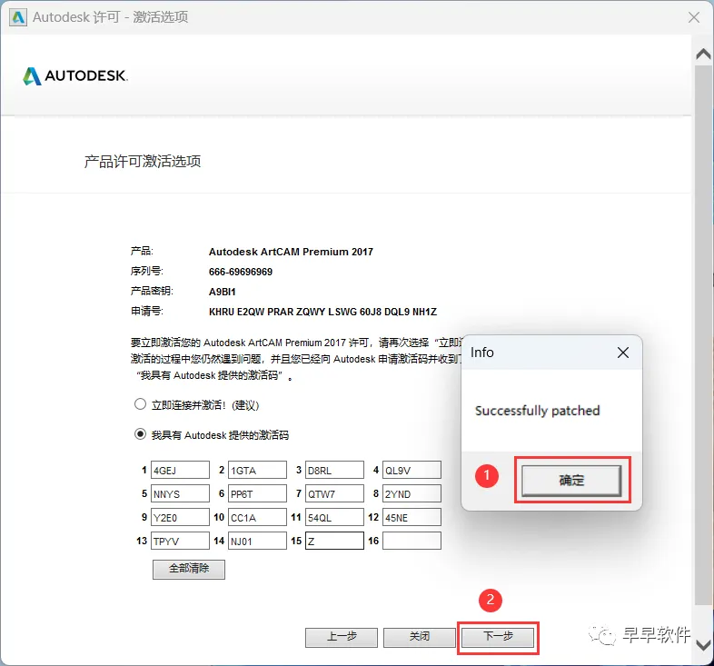Image resolution: width=714 pixels, height=666 pixels.
Task: Click activation field 9 containing Y2E0
Action: 181,518
